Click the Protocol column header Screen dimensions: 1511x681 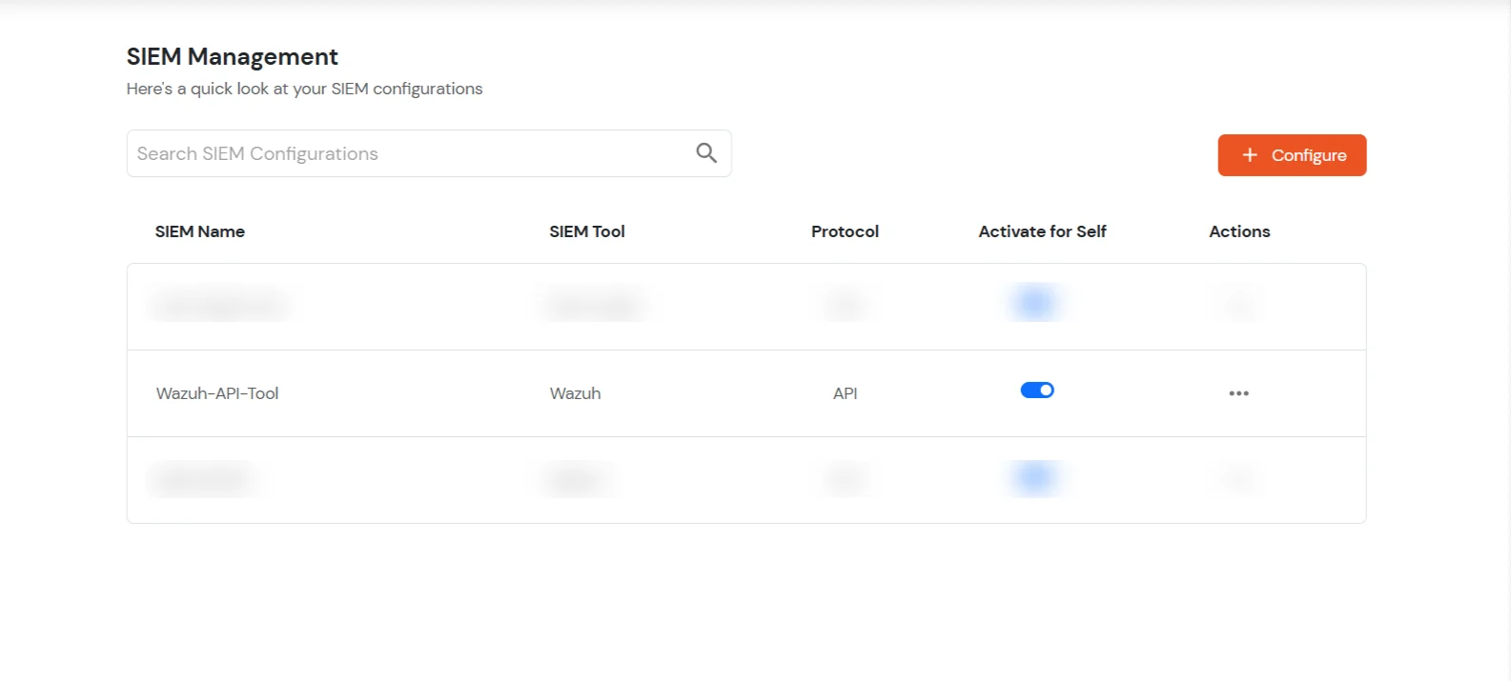pos(845,231)
